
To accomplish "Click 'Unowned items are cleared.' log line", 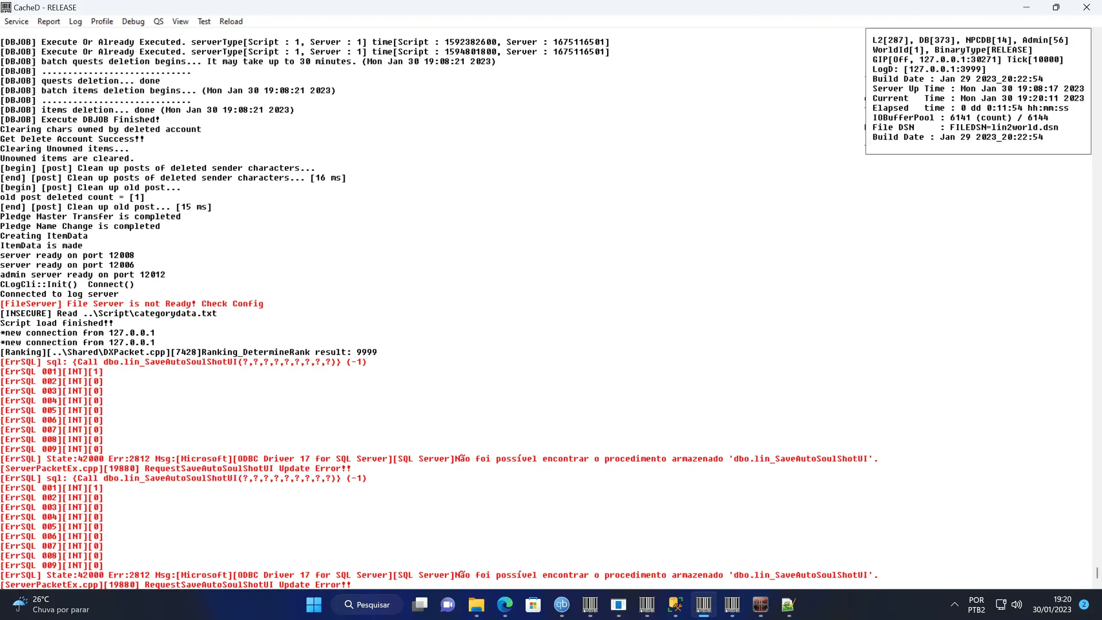I will click(x=67, y=158).
